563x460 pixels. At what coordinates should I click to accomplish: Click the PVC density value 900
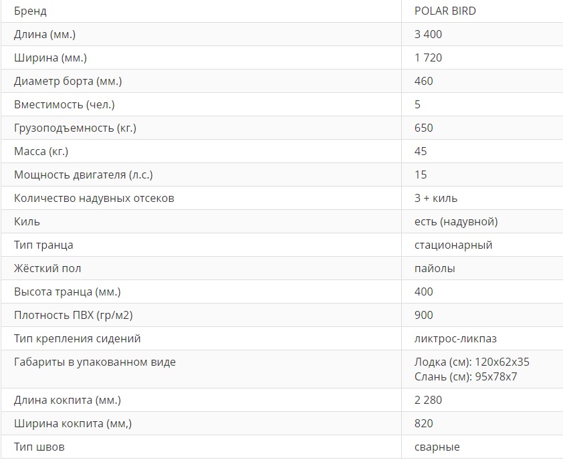pyautogui.click(x=424, y=316)
